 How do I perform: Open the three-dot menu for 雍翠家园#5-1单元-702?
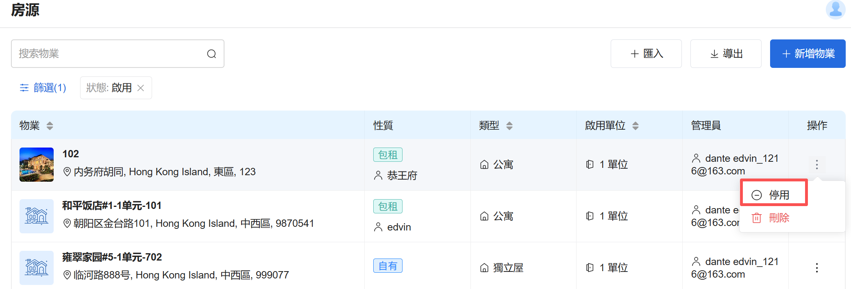(816, 267)
